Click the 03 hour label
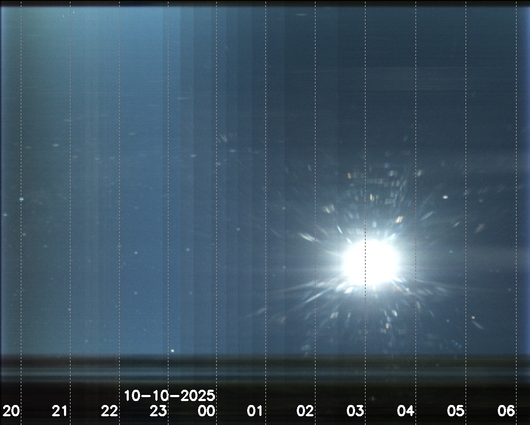530x425 pixels. (x=355, y=411)
